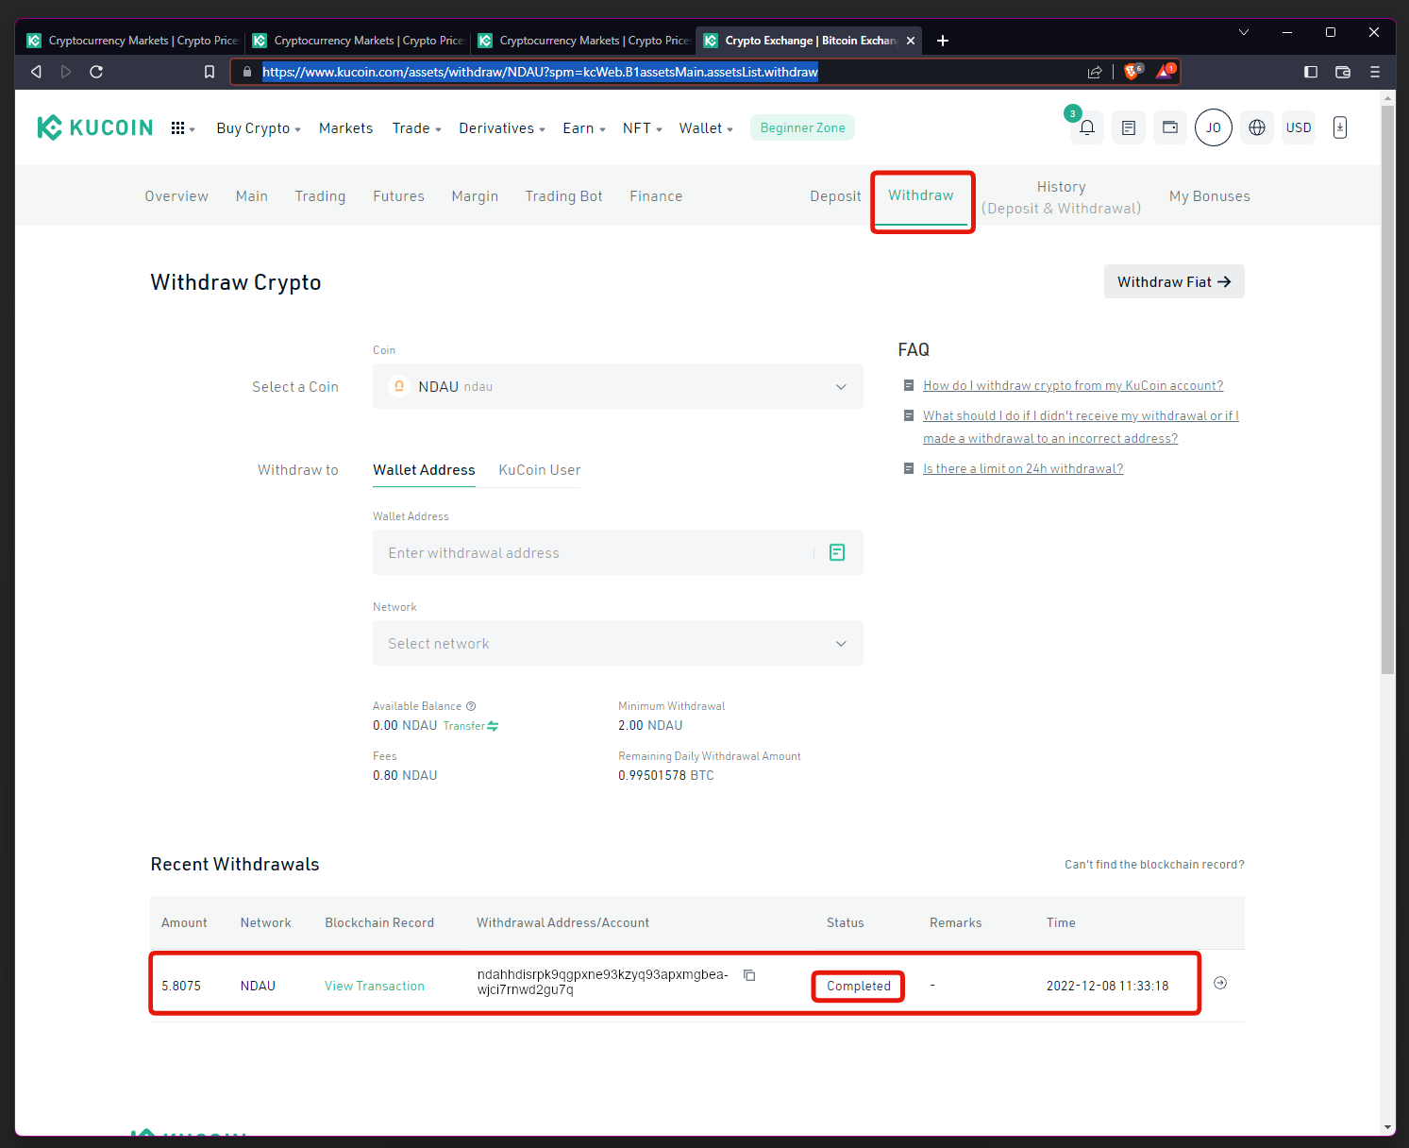Go back with the browser back arrow
This screenshot has width=1409, height=1148.
(36, 72)
